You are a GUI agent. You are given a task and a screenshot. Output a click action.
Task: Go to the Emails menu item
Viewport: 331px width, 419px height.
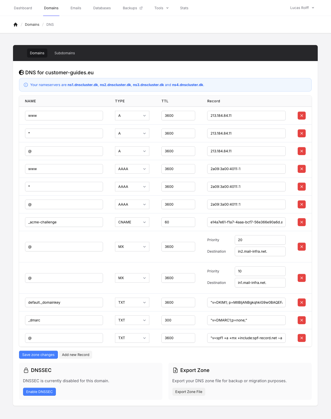pyautogui.click(x=76, y=8)
